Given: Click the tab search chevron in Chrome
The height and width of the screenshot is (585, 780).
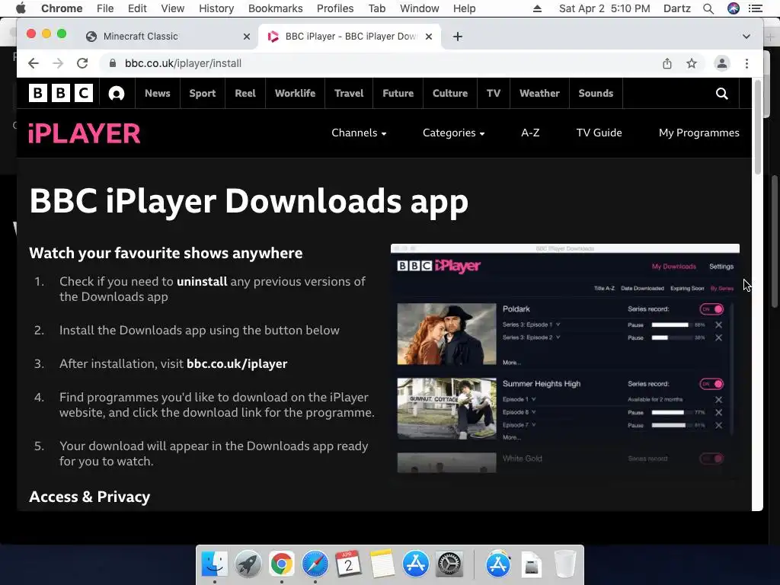Looking at the screenshot, I should click(746, 37).
